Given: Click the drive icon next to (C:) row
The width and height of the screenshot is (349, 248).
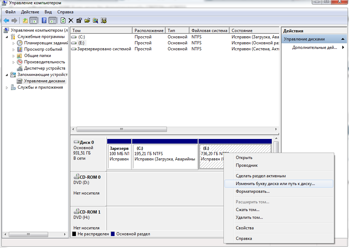Looking at the screenshot, I should pyautogui.click(x=74, y=37).
